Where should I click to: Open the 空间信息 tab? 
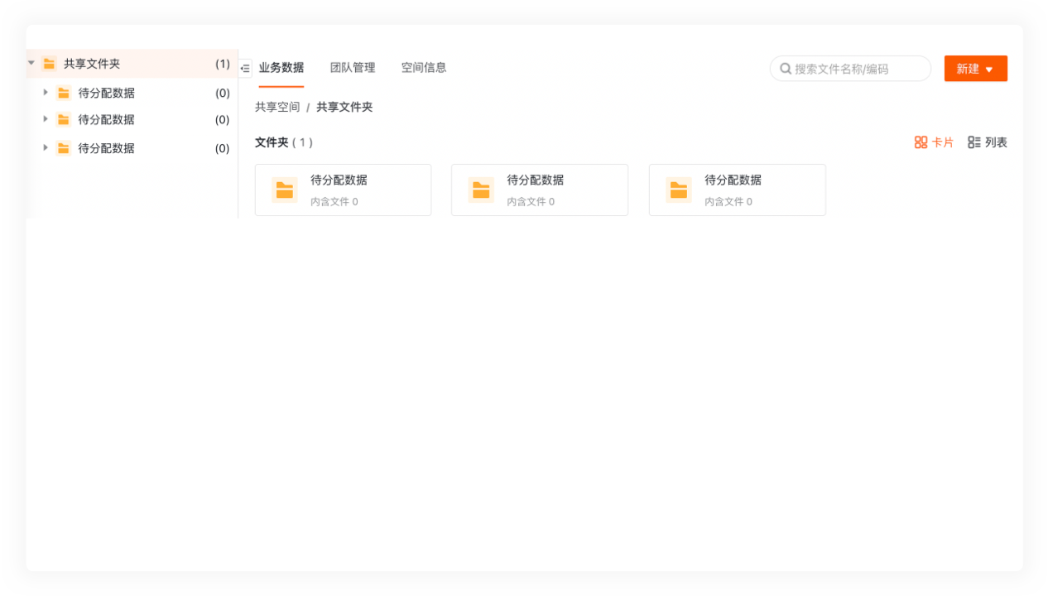tap(424, 68)
